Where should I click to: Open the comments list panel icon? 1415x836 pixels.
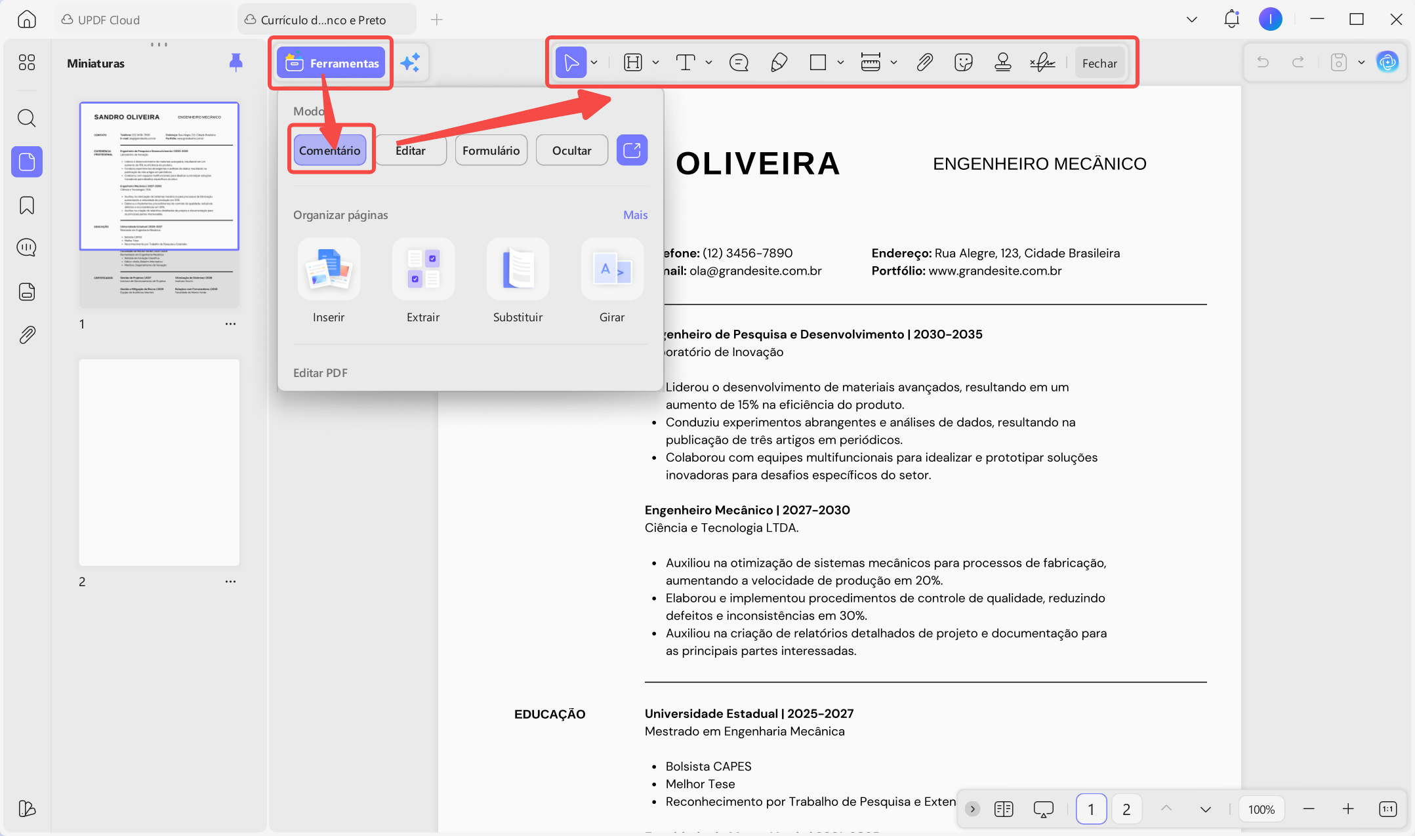[26, 248]
